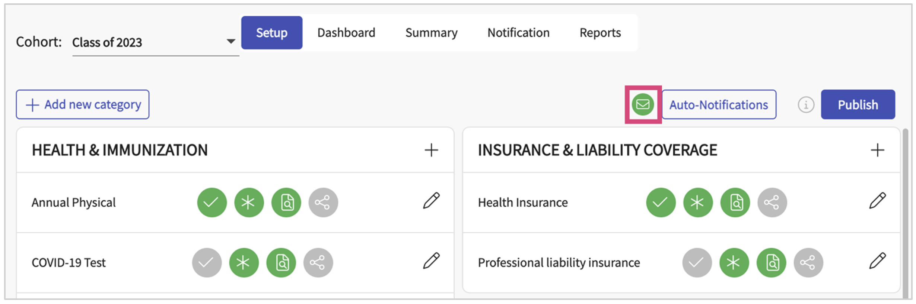Toggle Annual Physical green checkmark circle
Viewport: 916px width, 304px height.
pos(212,203)
